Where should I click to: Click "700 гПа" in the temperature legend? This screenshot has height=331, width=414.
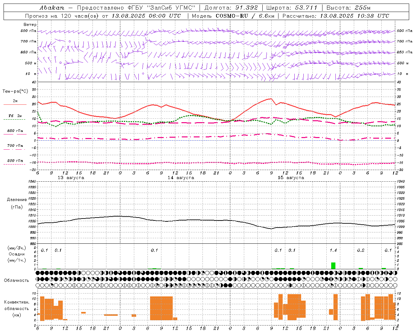[15, 145]
